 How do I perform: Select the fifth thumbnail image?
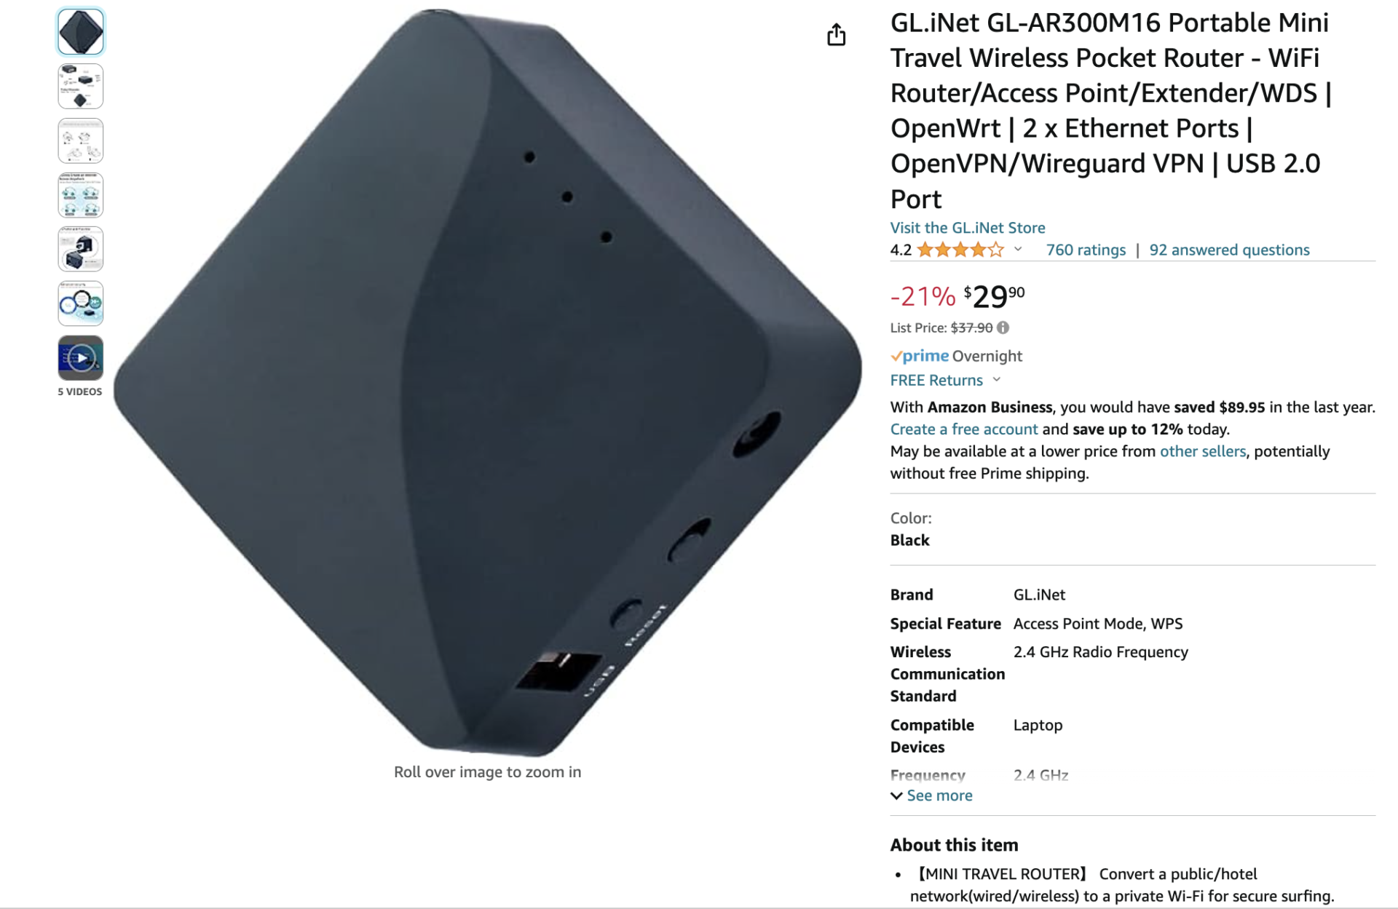[x=81, y=249]
